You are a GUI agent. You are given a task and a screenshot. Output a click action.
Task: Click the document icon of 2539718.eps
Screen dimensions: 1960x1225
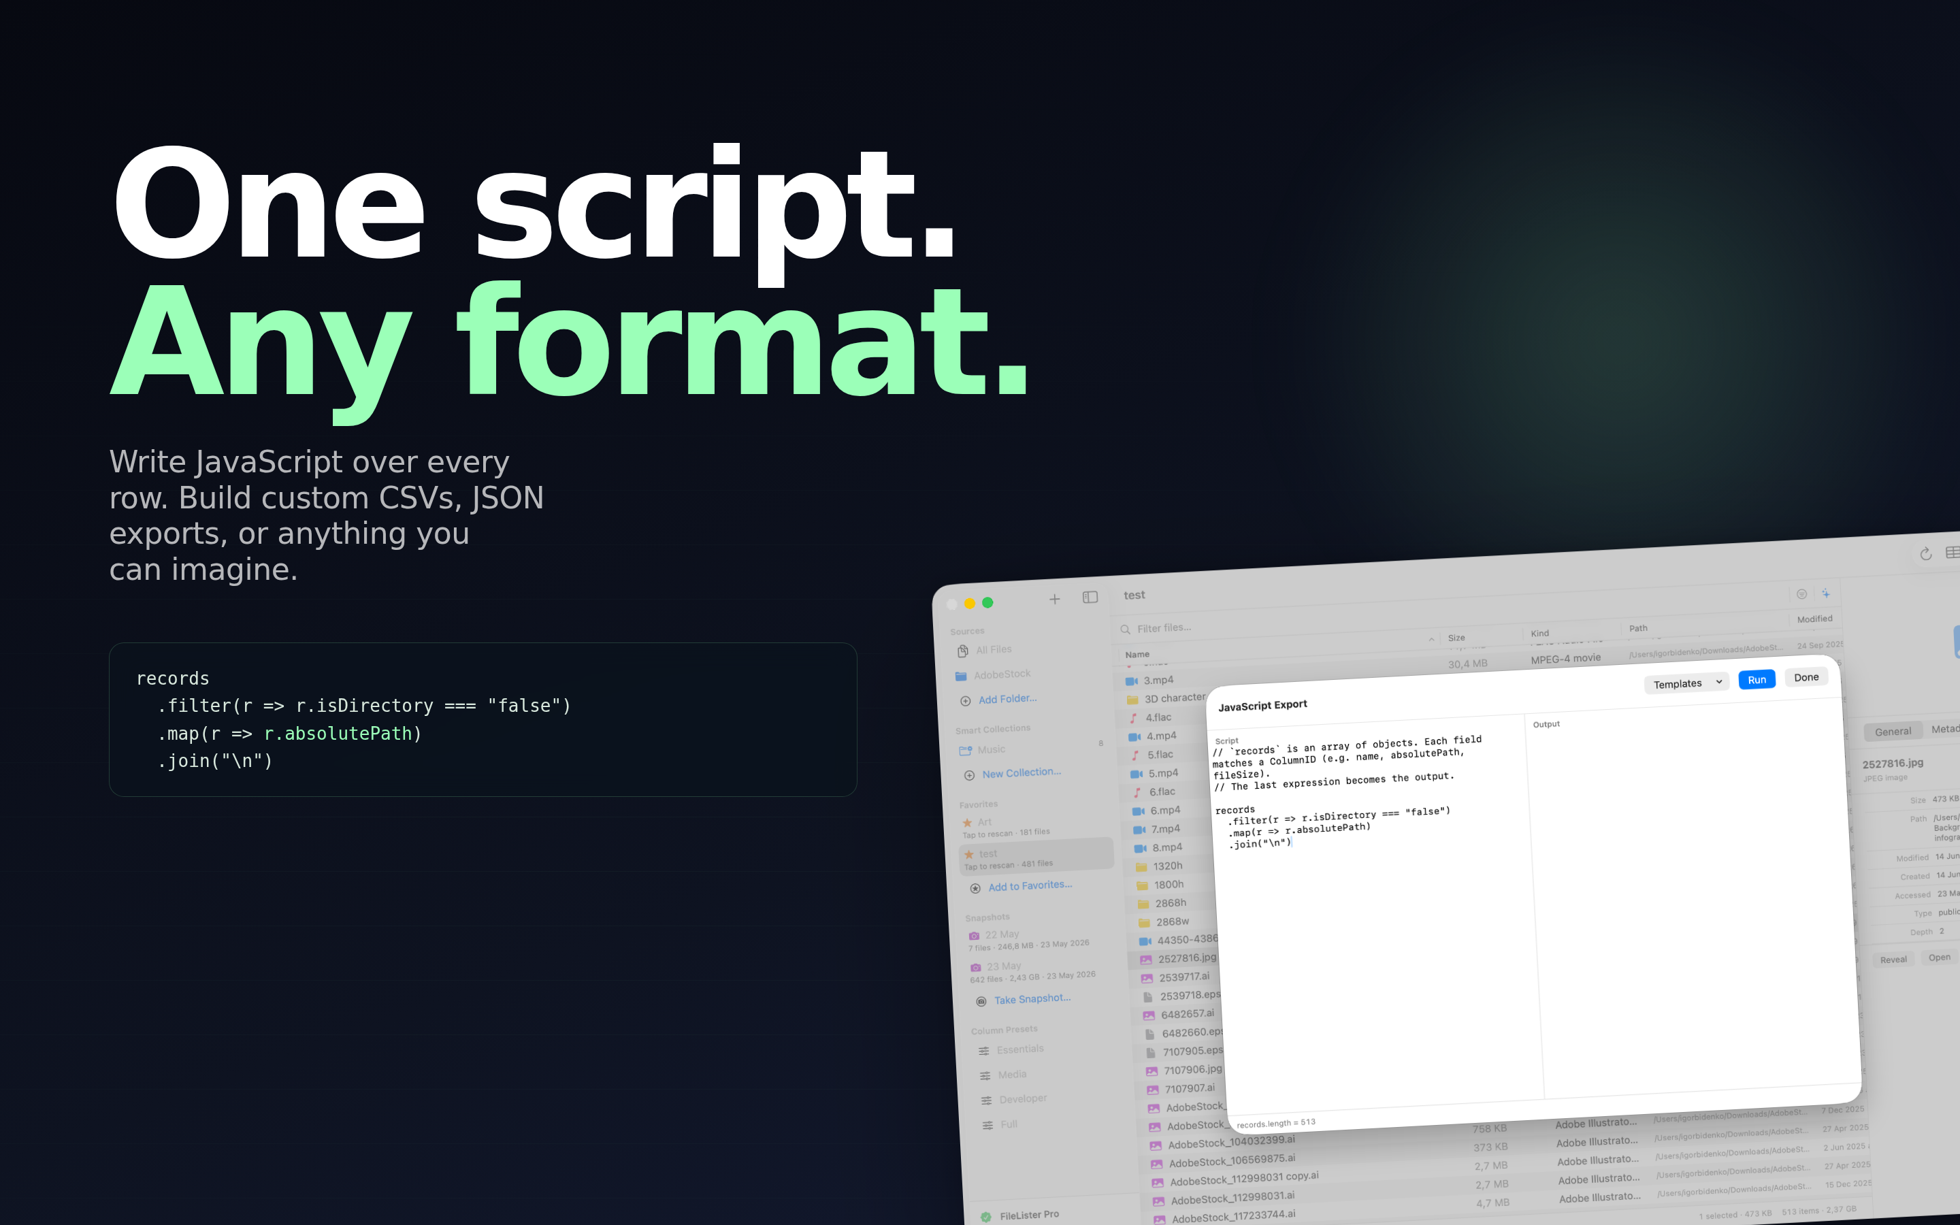coord(1147,997)
